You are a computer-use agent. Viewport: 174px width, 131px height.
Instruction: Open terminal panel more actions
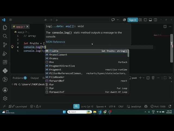pos(158,78)
